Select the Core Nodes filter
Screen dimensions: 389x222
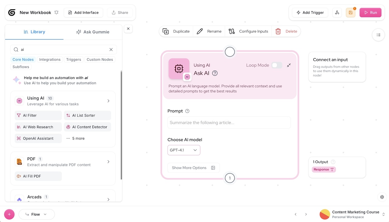[23, 59]
